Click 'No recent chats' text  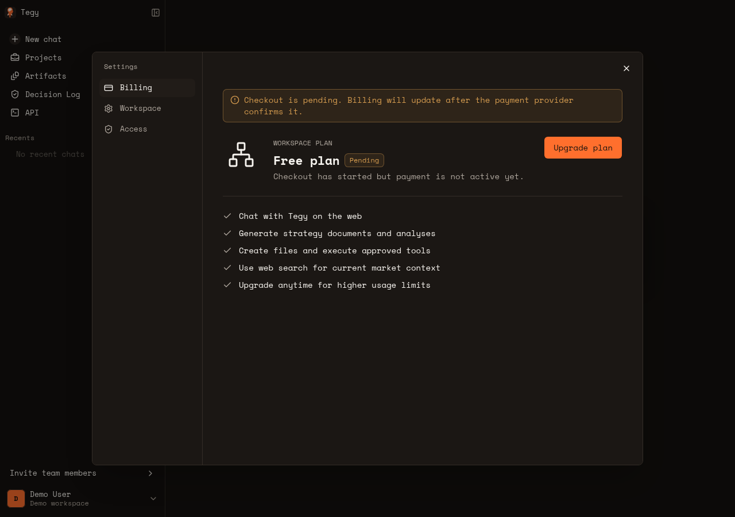pos(50,154)
